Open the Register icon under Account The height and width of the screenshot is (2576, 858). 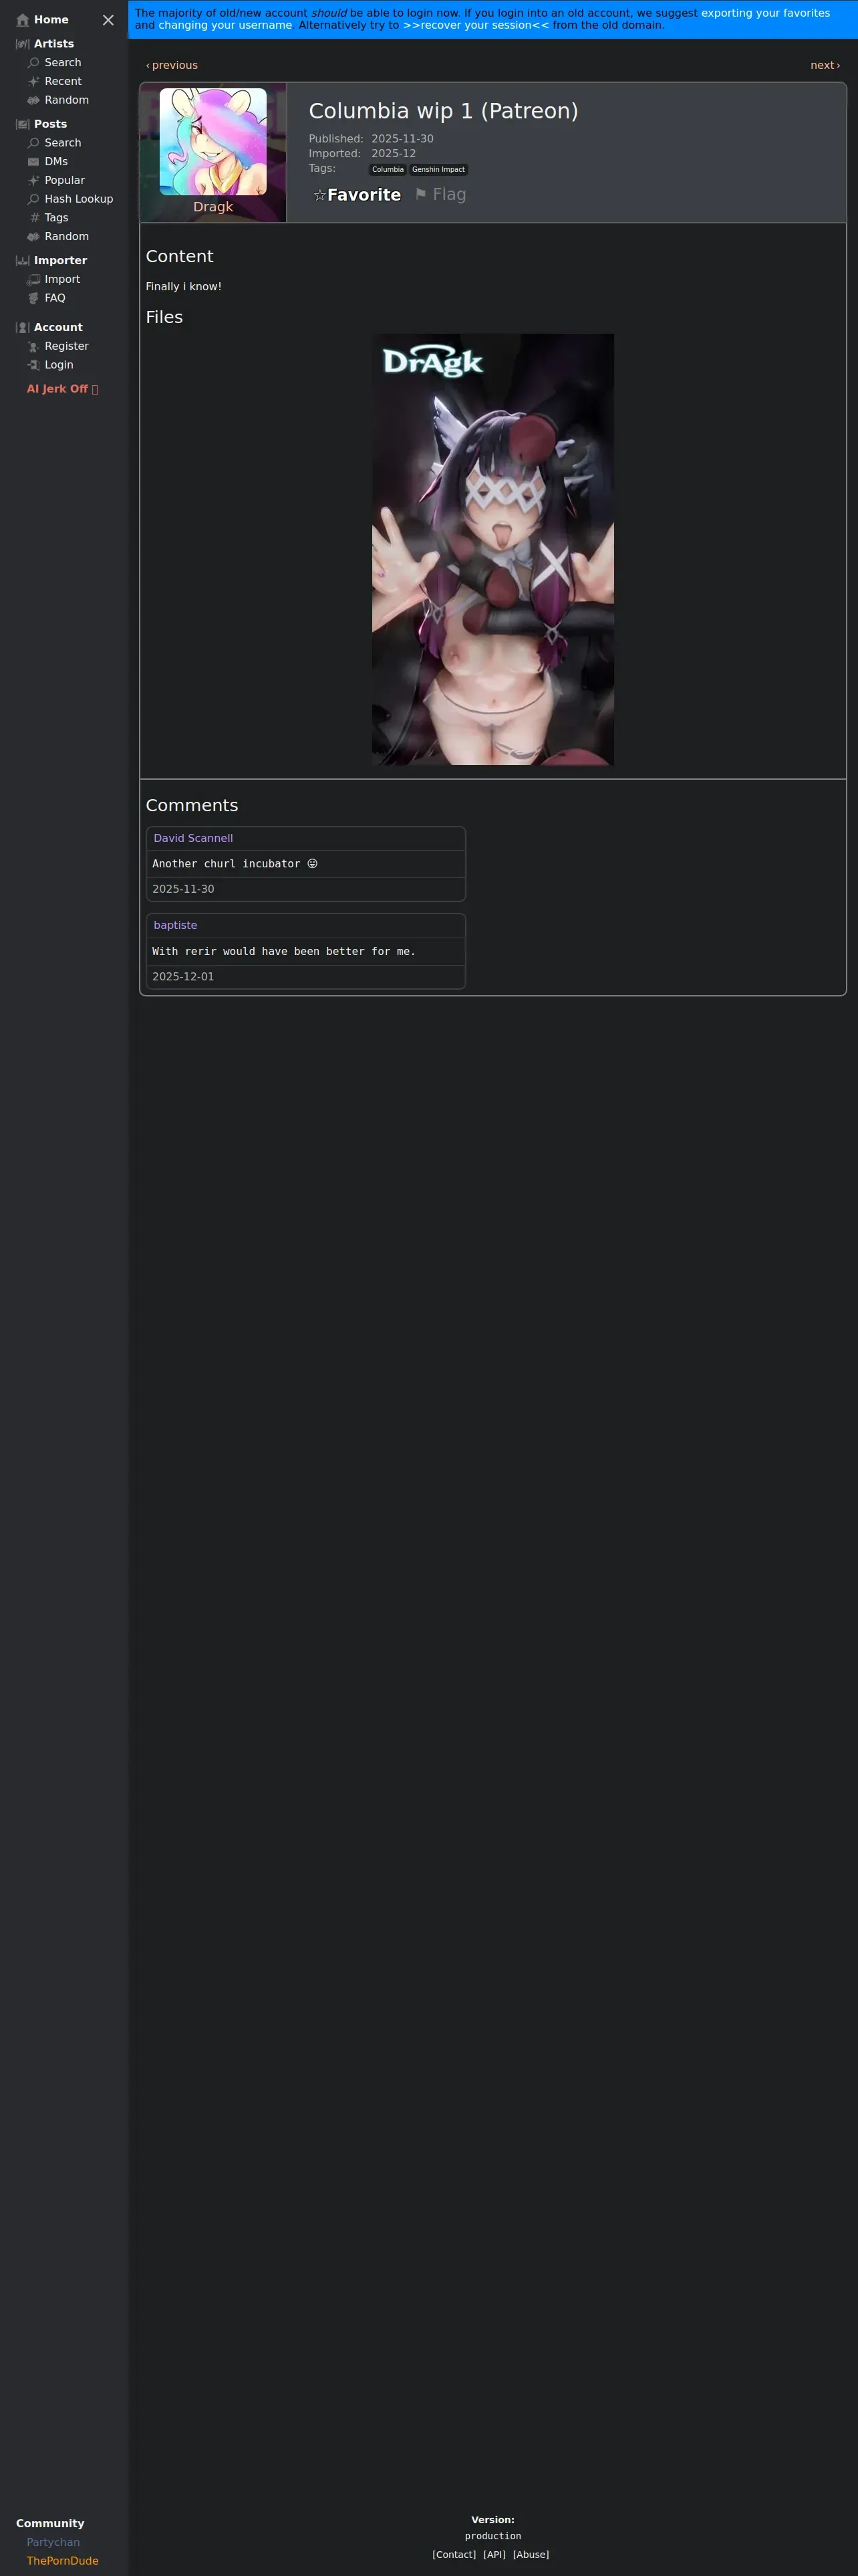pyautogui.click(x=33, y=347)
